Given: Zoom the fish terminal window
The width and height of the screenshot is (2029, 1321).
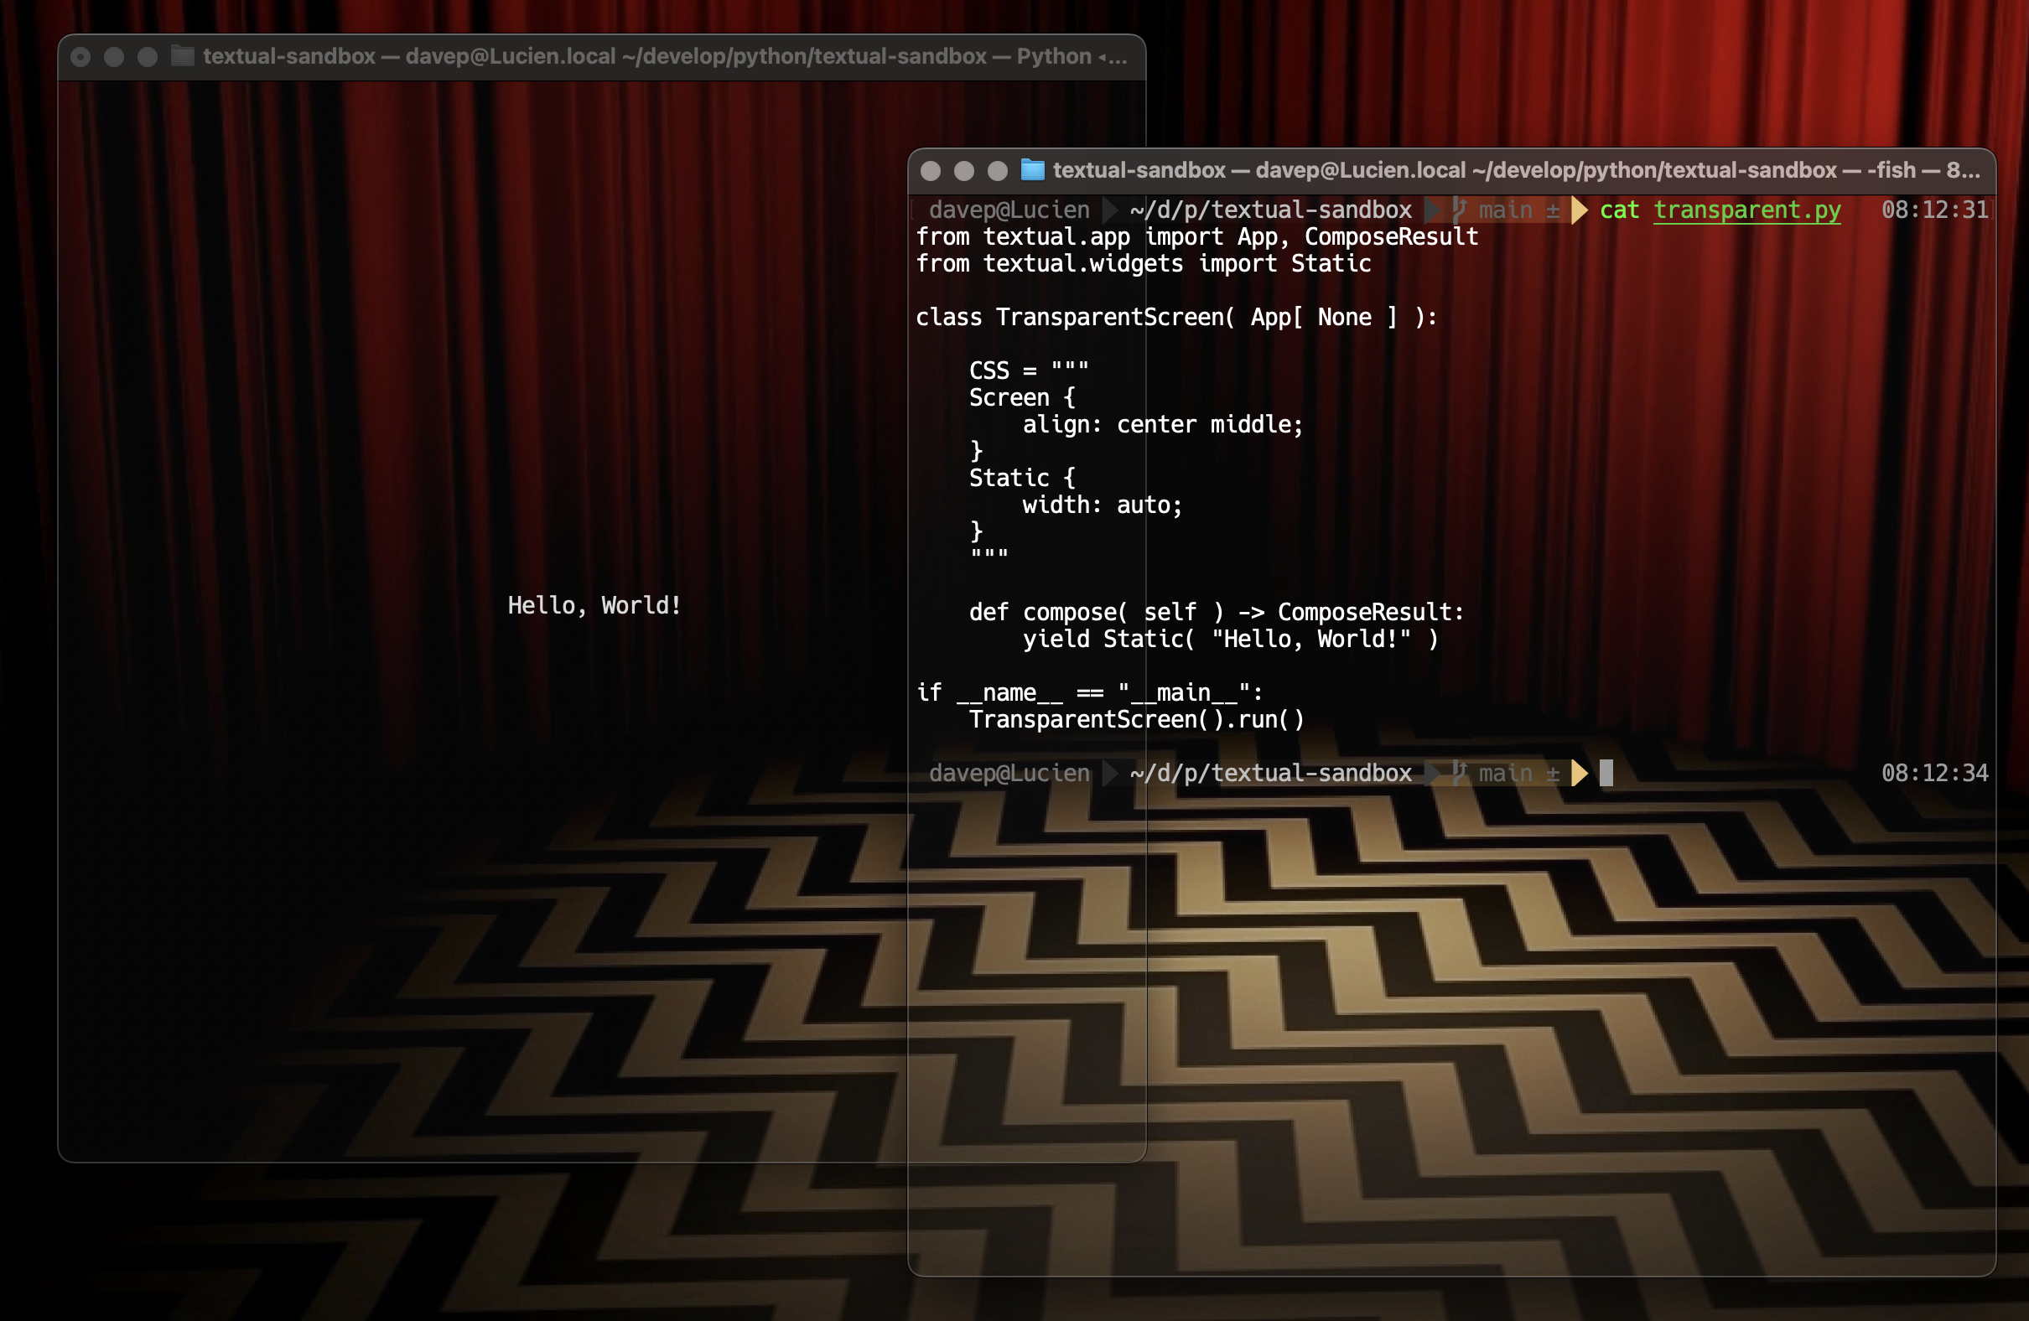Looking at the screenshot, I should (998, 171).
